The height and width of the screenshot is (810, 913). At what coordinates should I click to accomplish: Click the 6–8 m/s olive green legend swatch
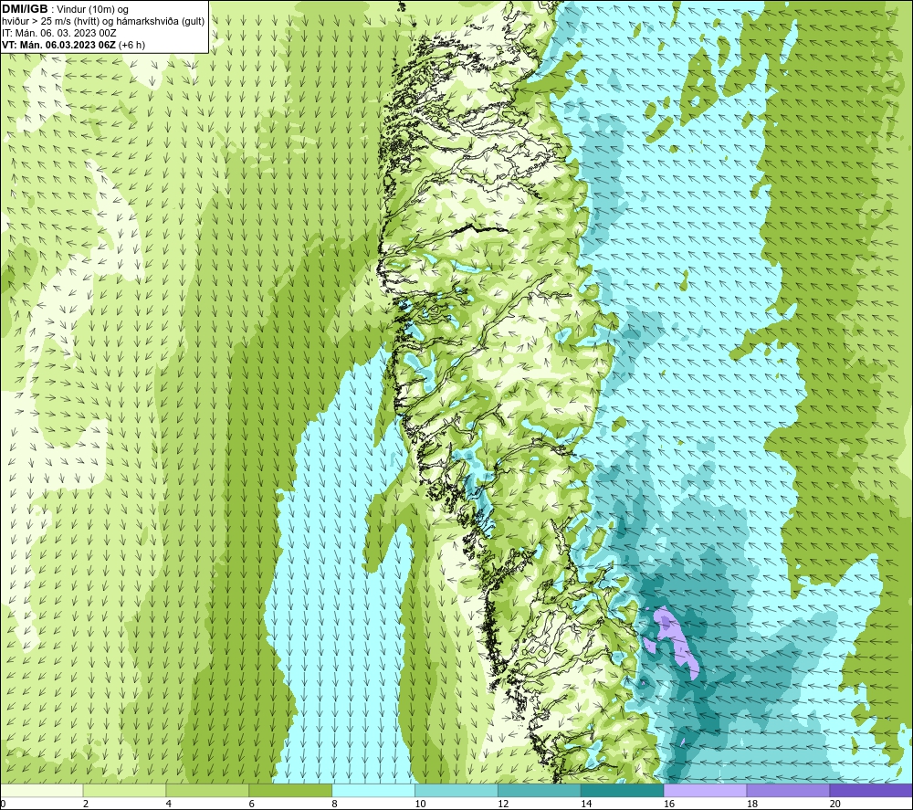click(290, 790)
